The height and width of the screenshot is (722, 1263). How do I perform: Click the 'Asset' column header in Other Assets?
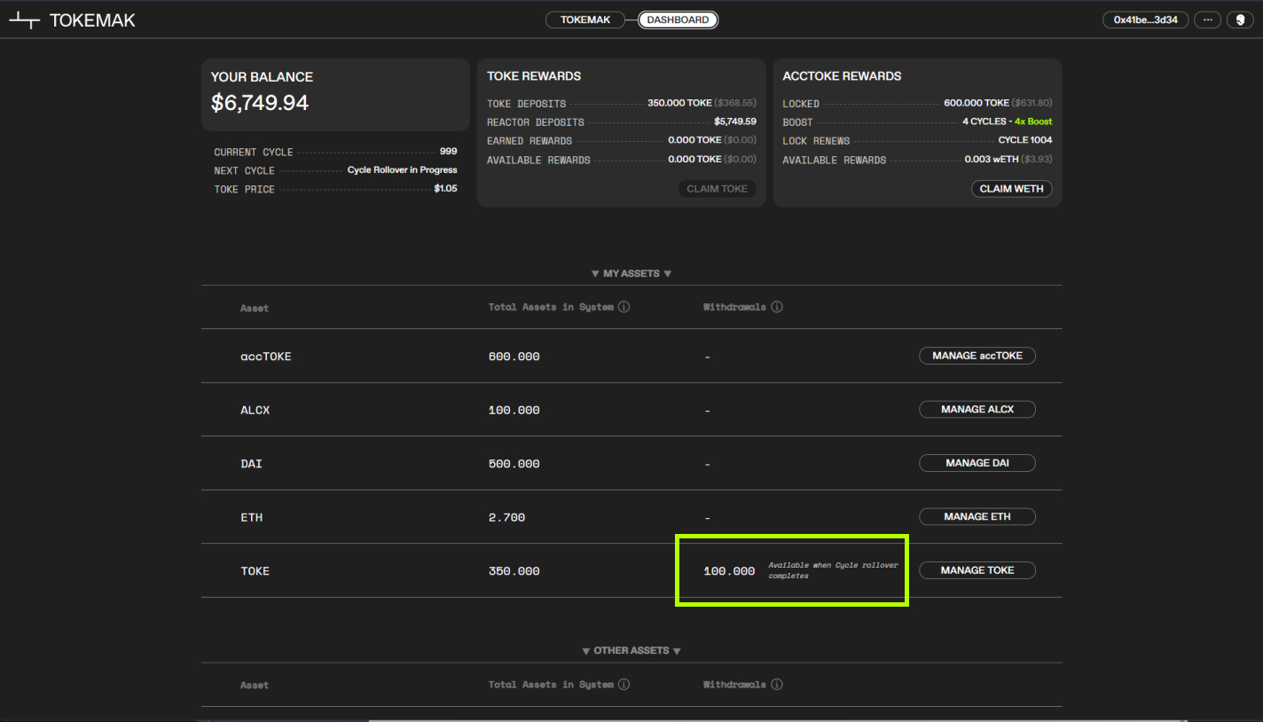point(255,685)
